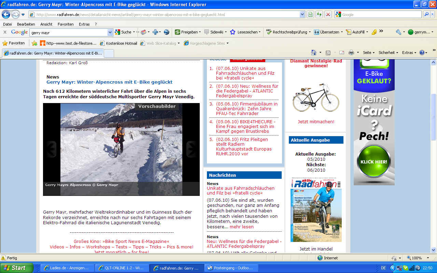Open BIKE4THECURE news link
The image size is (437, 273).
[245, 126]
